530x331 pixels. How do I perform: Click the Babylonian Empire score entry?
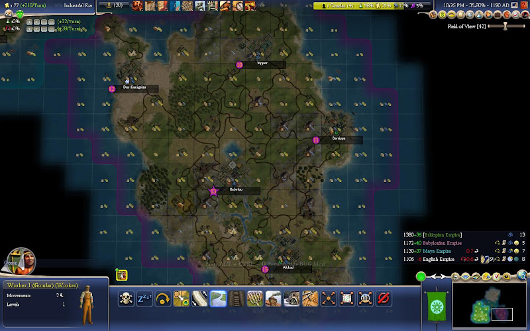[x=442, y=243]
